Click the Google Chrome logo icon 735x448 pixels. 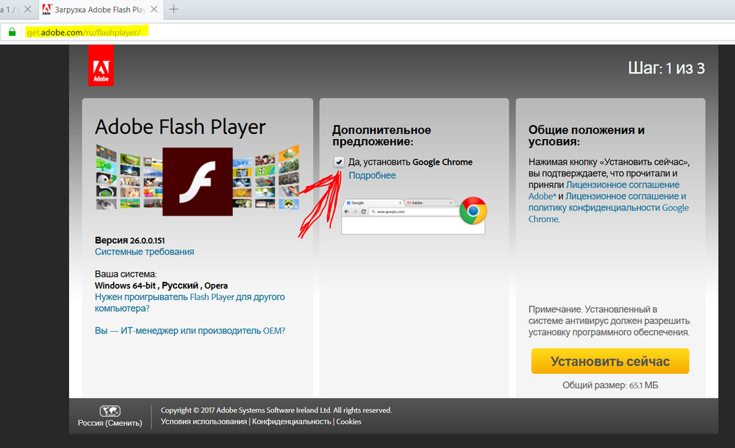473,210
